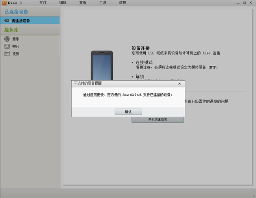Image resolution: width=256 pixels, height=198 pixels.
Task: Close the 不支持的设备提醒 dialog with the X
Action: tap(180, 83)
